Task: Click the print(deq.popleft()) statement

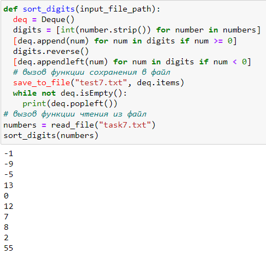Action: 70,104
